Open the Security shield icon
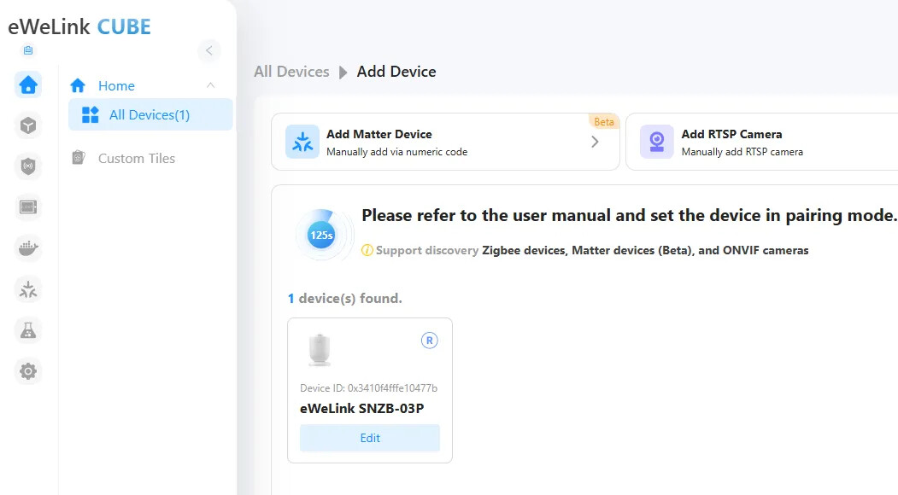The width and height of the screenshot is (898, 495). (x=28, y=166)
